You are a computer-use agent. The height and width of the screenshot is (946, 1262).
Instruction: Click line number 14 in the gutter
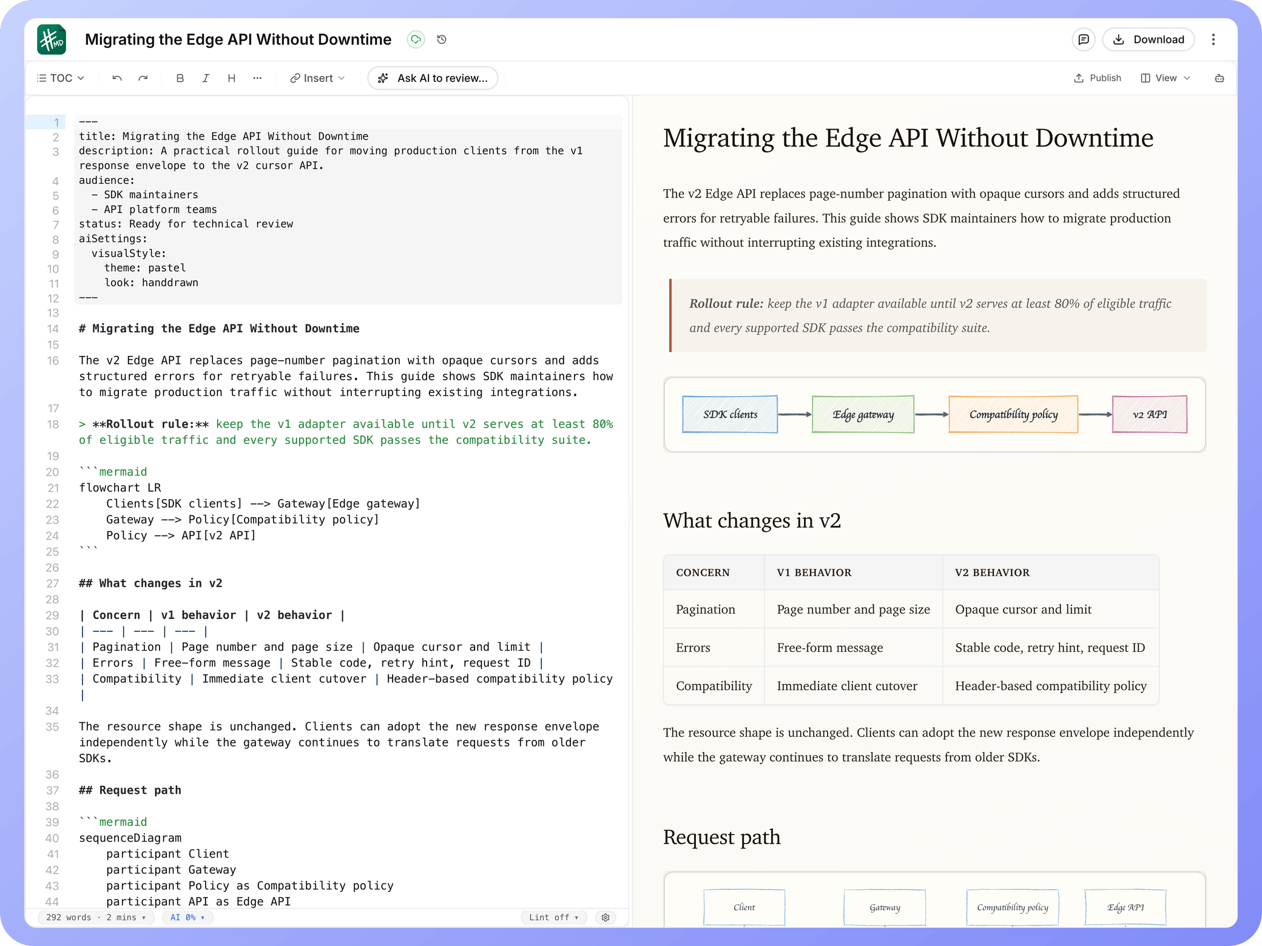(x=53, y=329)
